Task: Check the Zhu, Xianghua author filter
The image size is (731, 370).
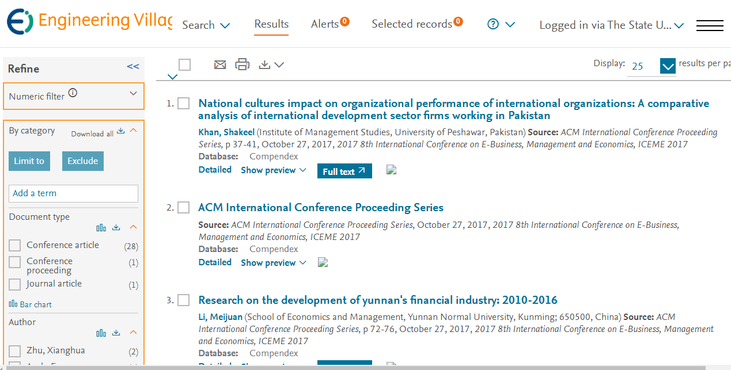Action: click(15, 351)
